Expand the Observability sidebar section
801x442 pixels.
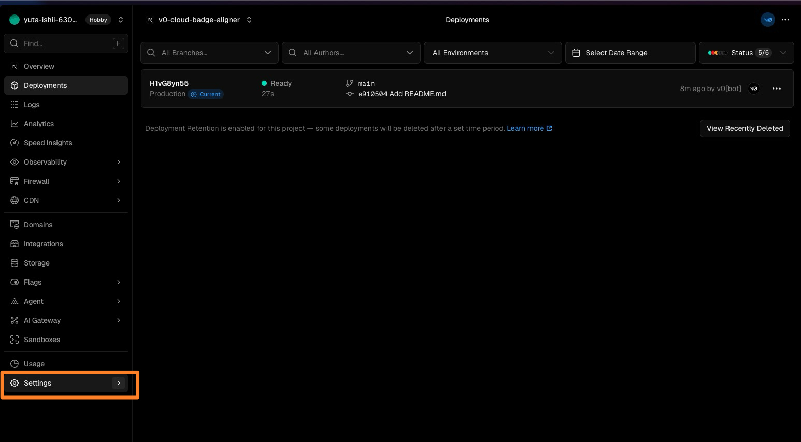tap(119, 162)
